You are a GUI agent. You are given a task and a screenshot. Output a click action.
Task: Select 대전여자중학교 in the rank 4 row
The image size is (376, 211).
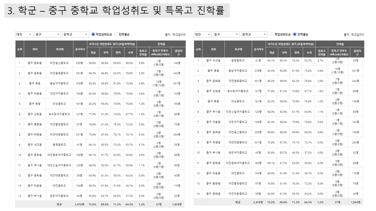pos(60,93)
